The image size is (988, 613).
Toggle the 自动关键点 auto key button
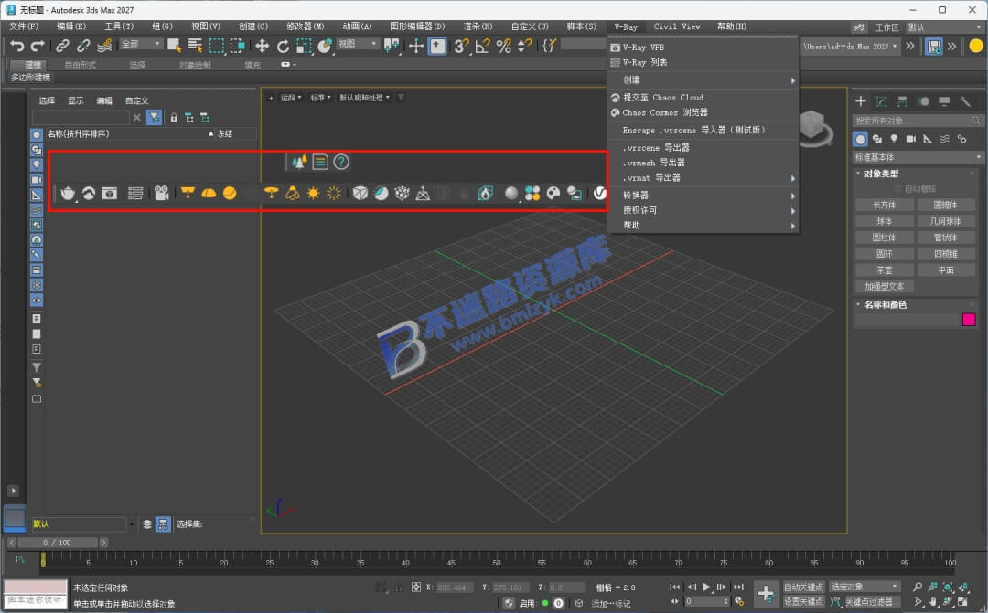(803, 587)
